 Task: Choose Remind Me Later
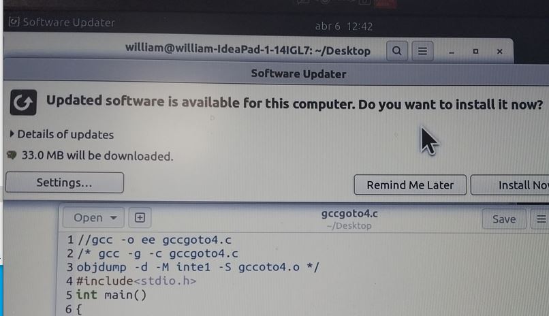tap(410, 185)
